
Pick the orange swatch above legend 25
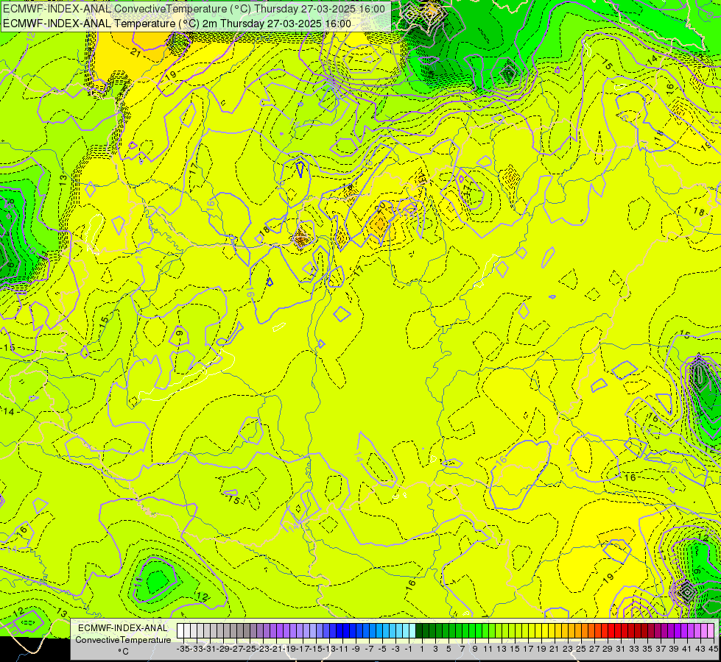(x=585, y=631)
